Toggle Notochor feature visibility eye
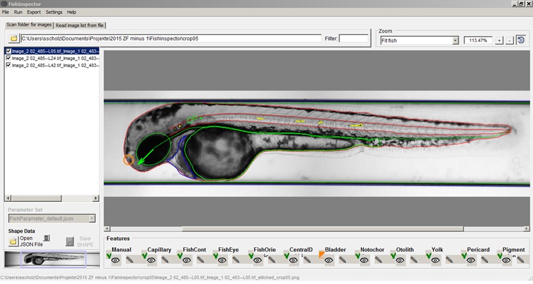 (x=364, y=260)
